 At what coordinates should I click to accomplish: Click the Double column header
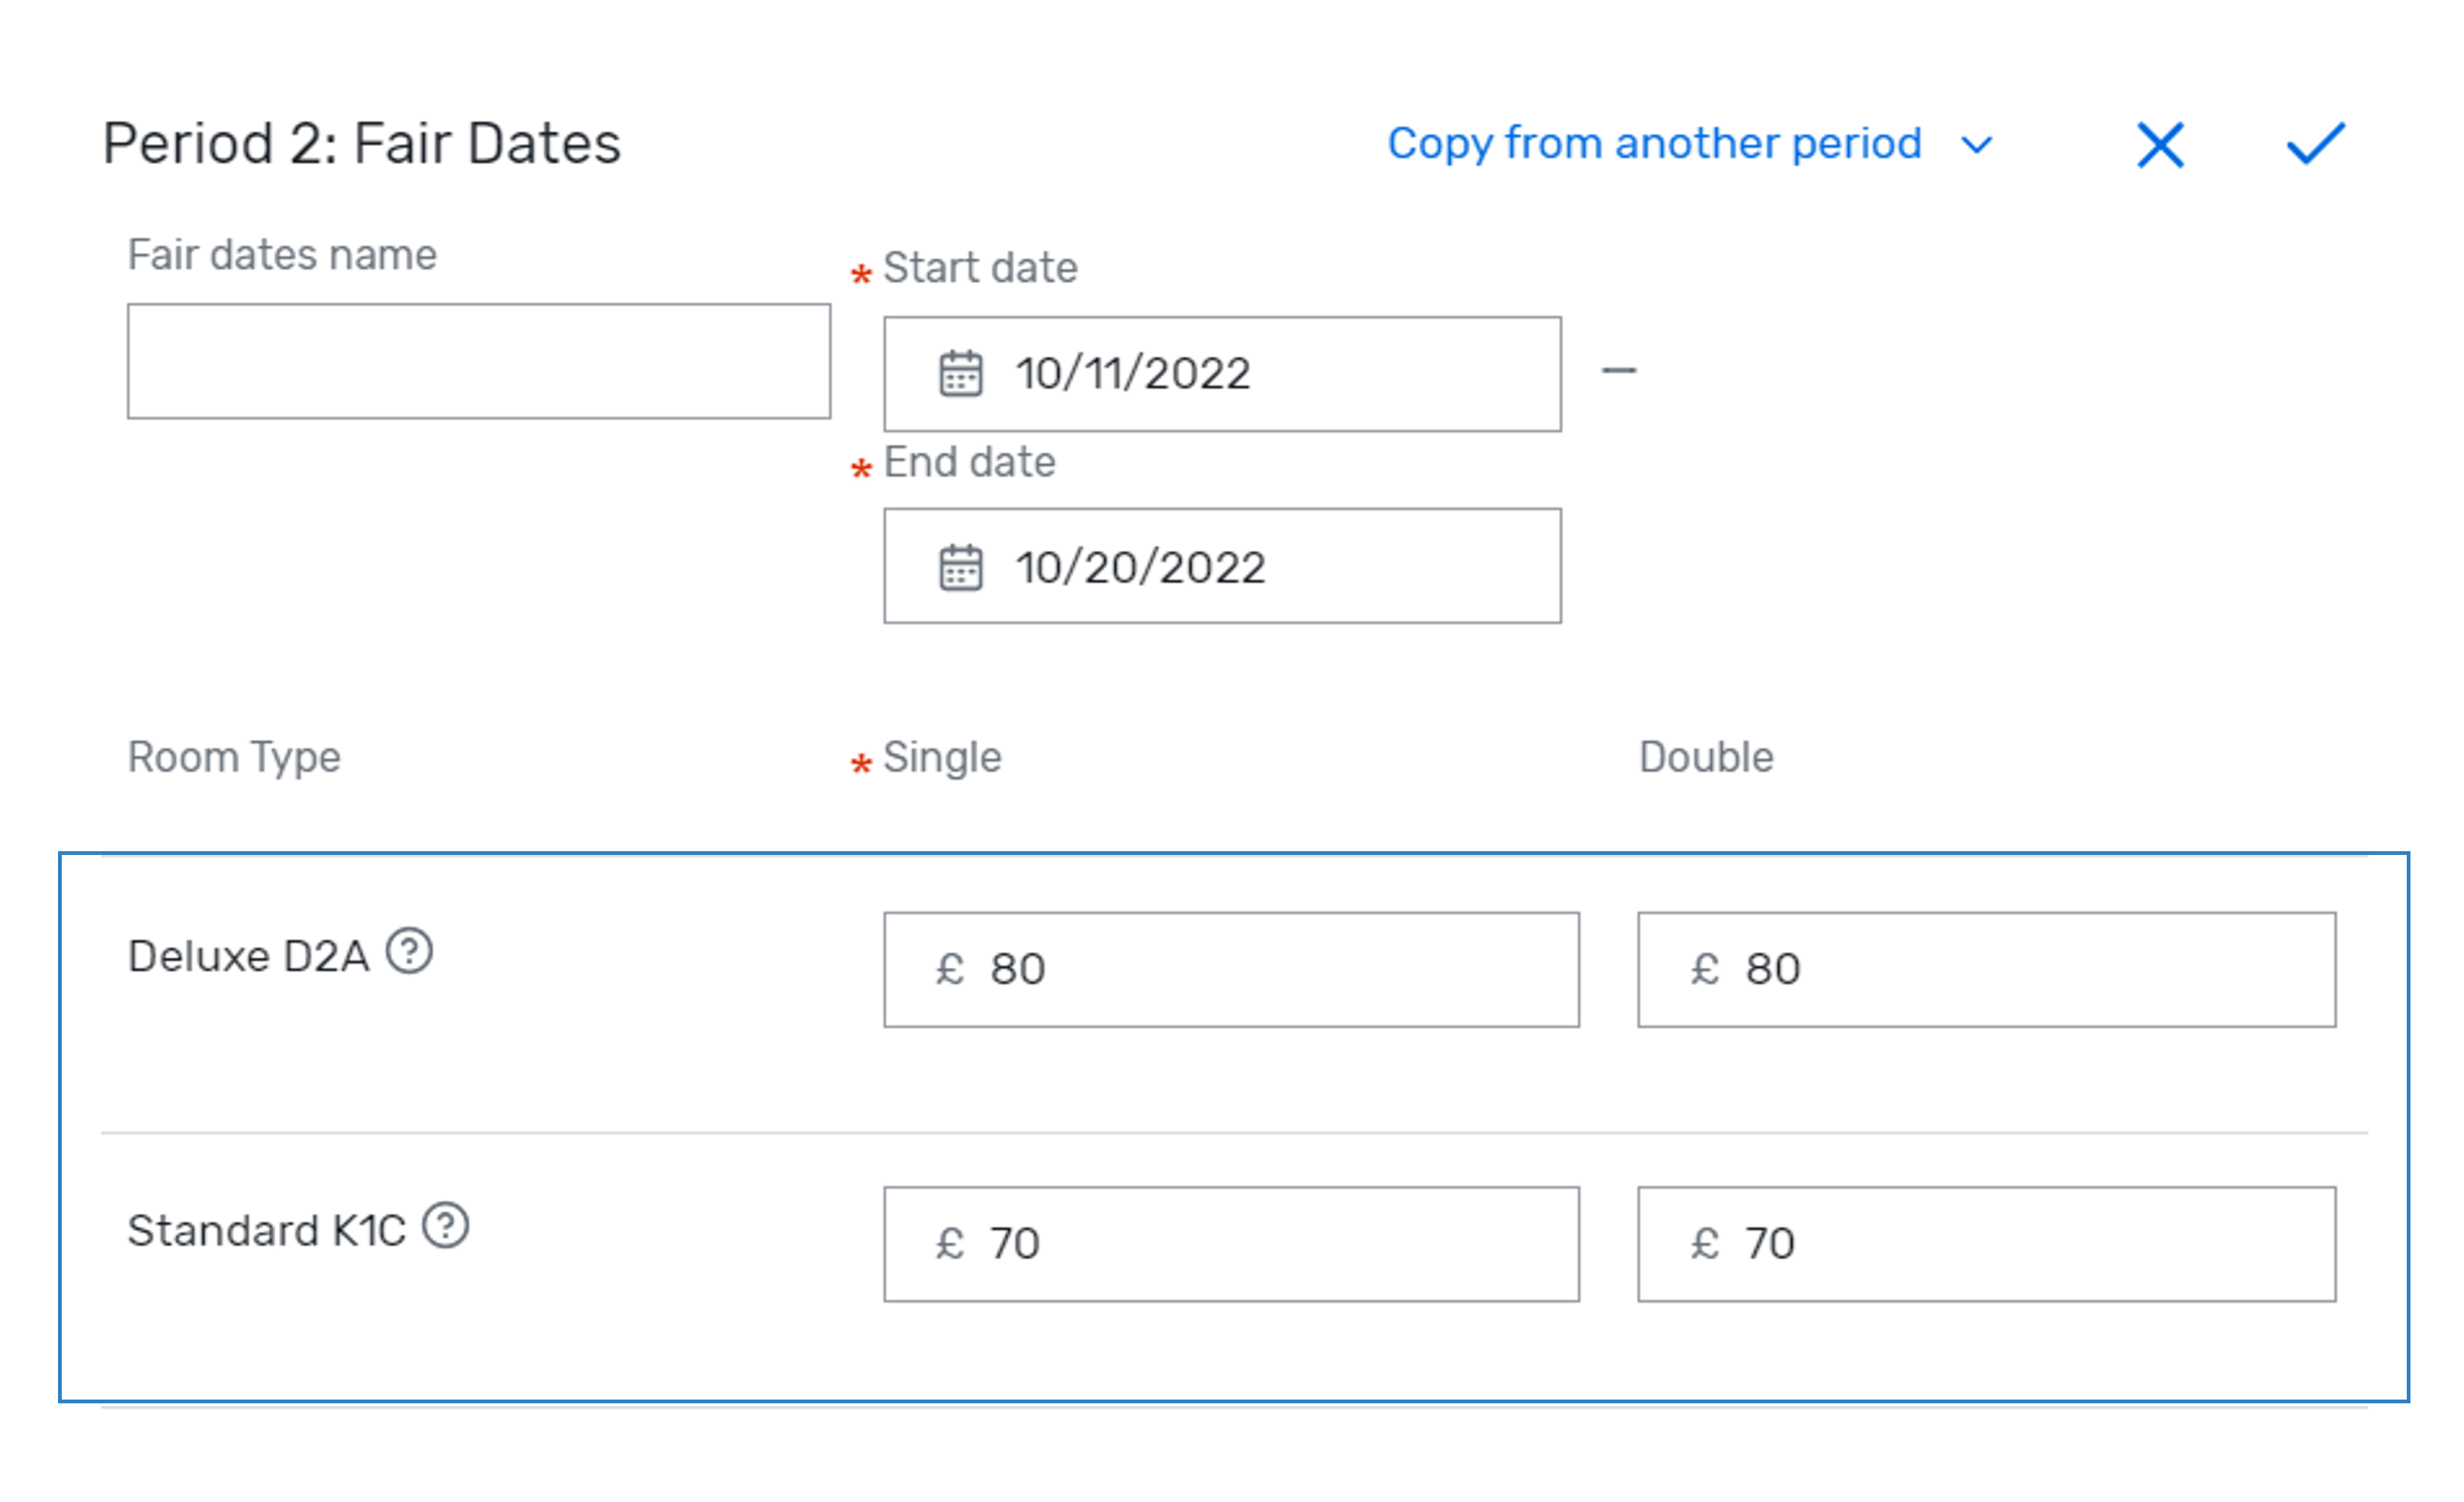(x=1706, y=758)
